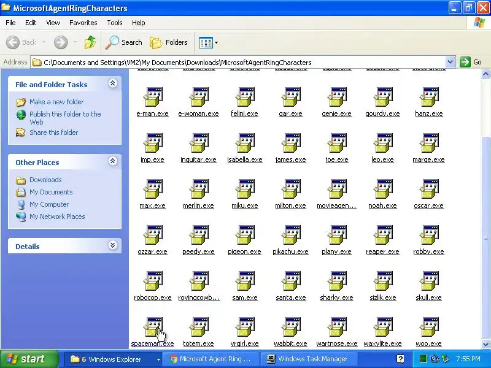This screenshot has height=368, width=491.
Task: Select the max.exe installer icon
Action: [153, 189]
